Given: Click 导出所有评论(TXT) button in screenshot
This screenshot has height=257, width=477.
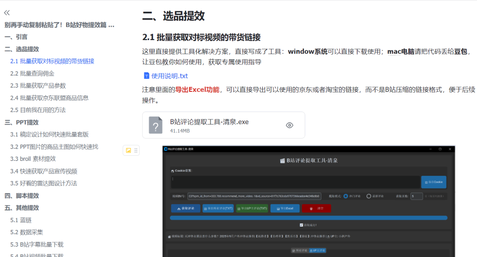Looking at the screenshot, I should [x=218, y=208].
